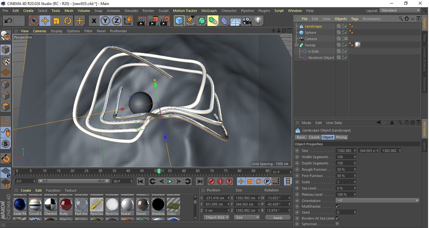Viewport: 429px width, 228px height.
Task: Select the Grass material thumbnail
Action: tap(173, 205)
